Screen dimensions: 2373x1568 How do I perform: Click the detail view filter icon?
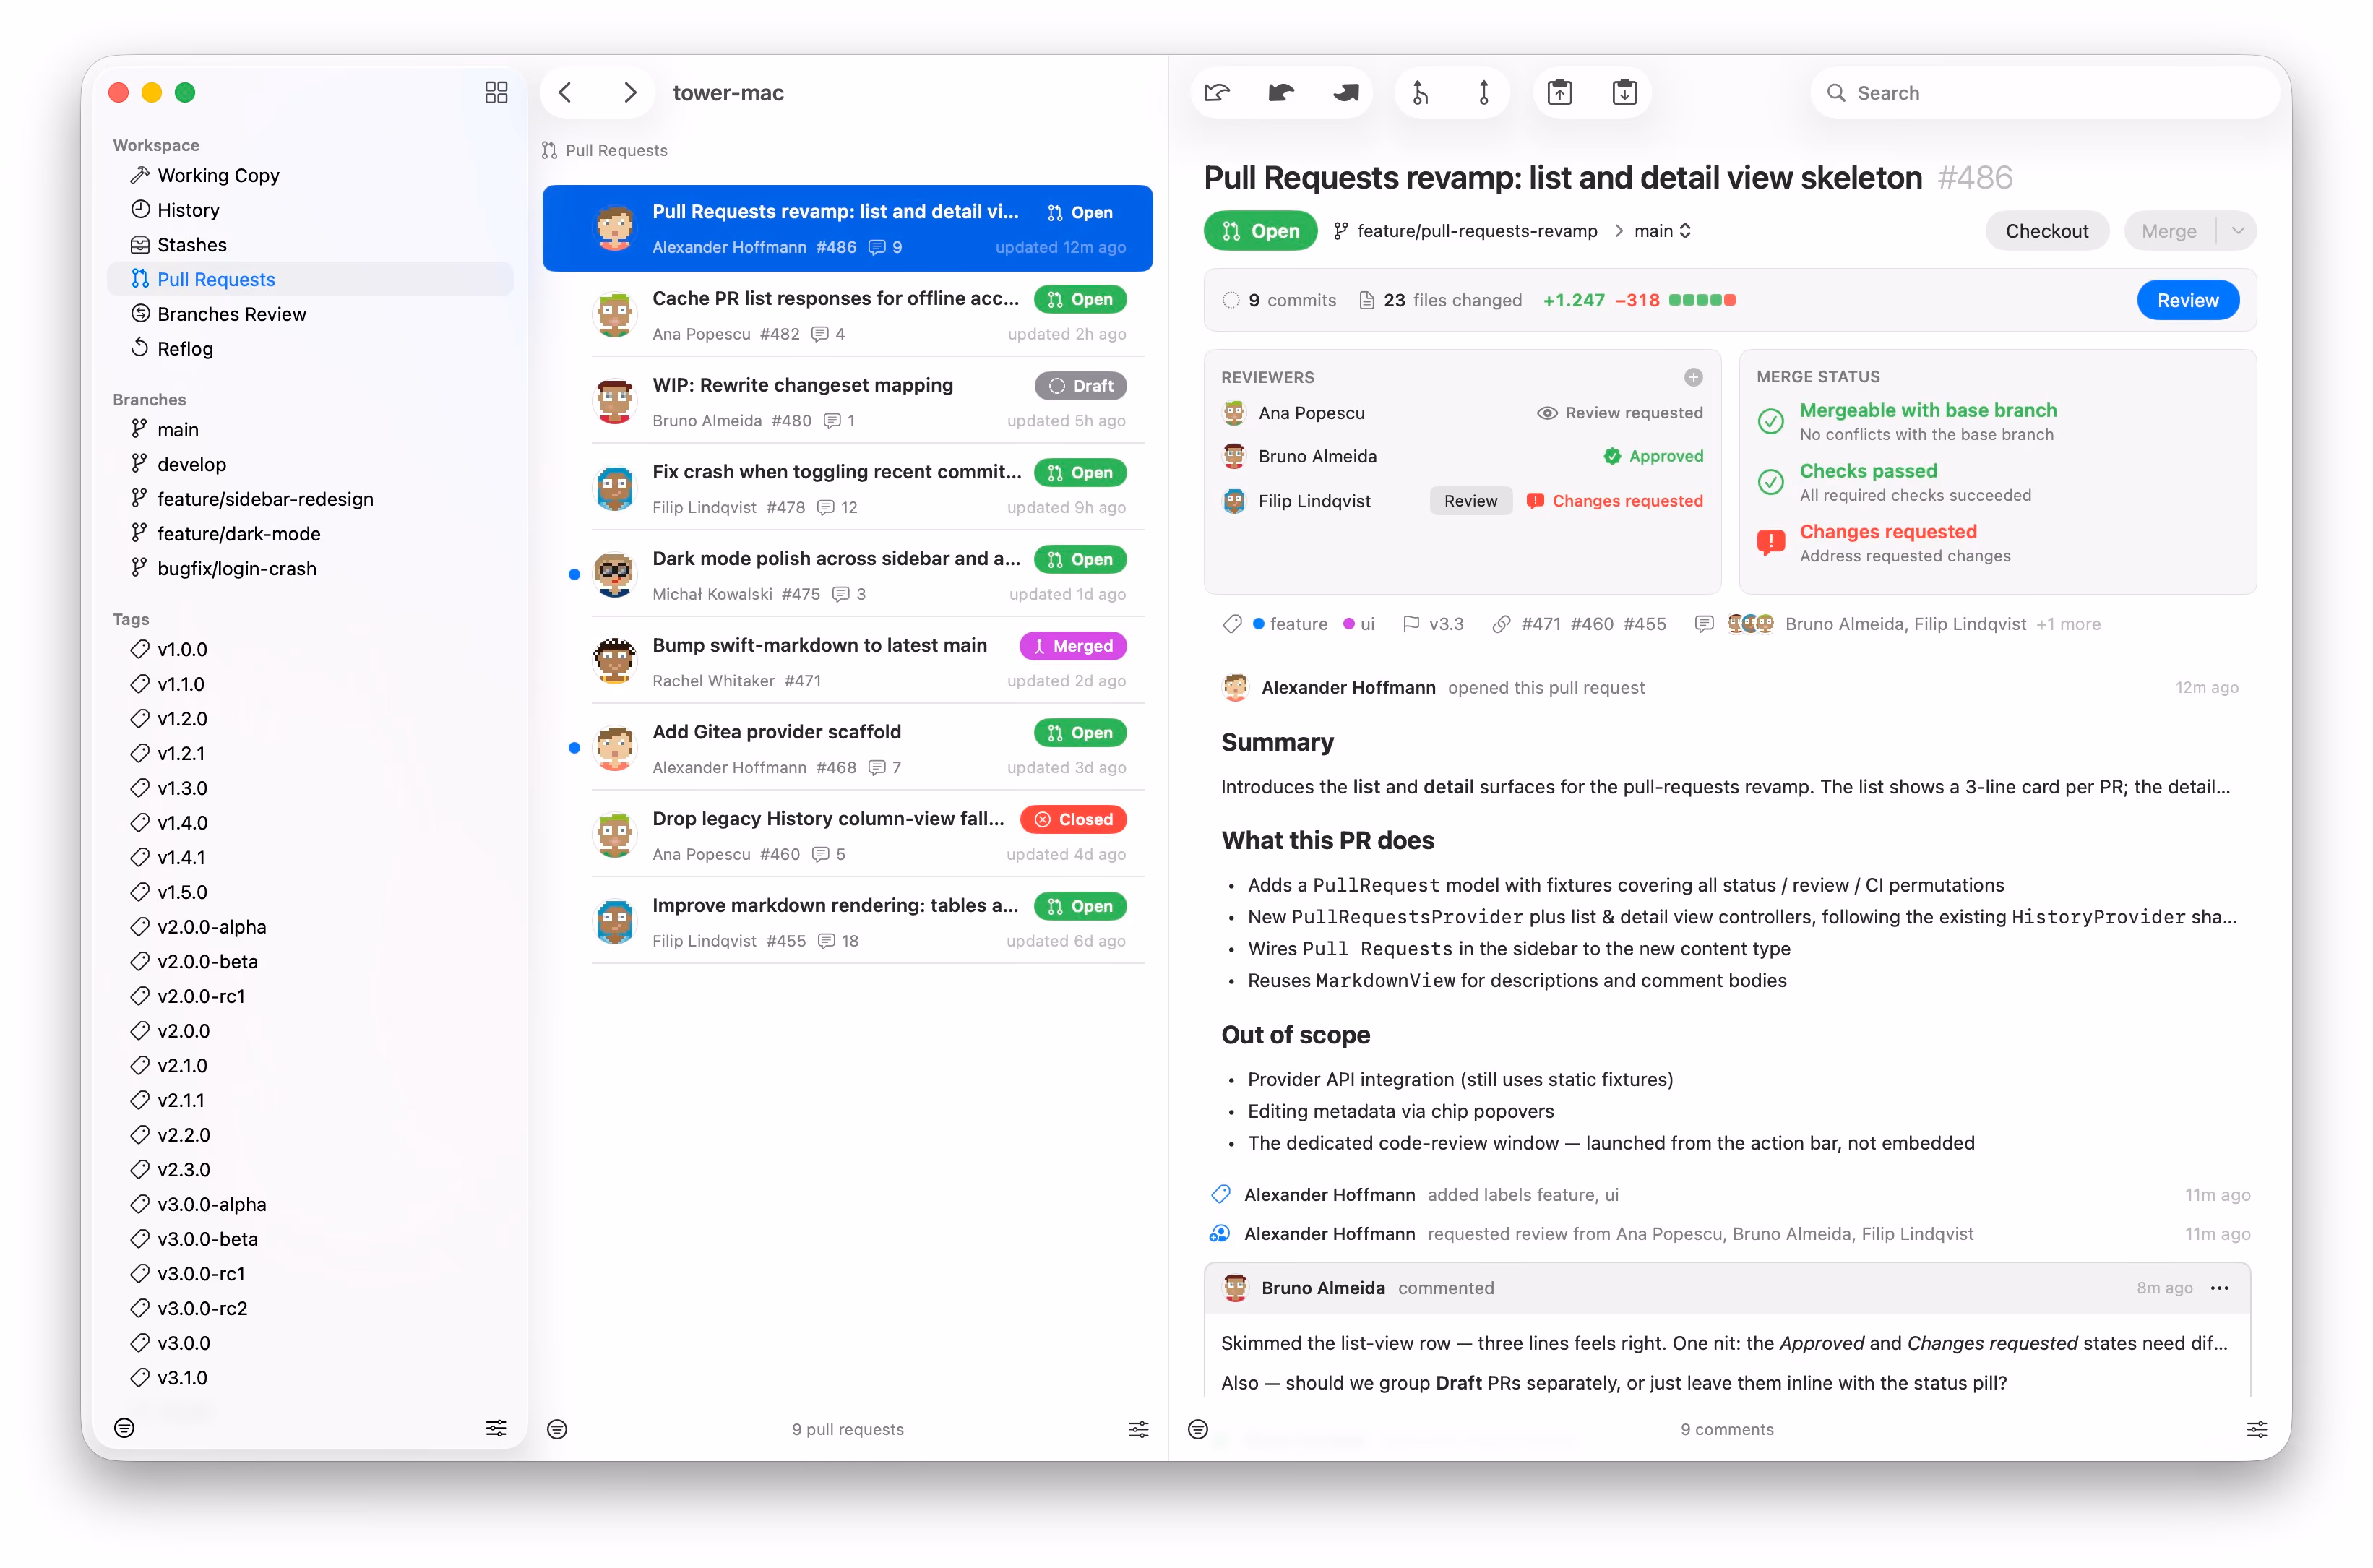pos(1198,1429)
